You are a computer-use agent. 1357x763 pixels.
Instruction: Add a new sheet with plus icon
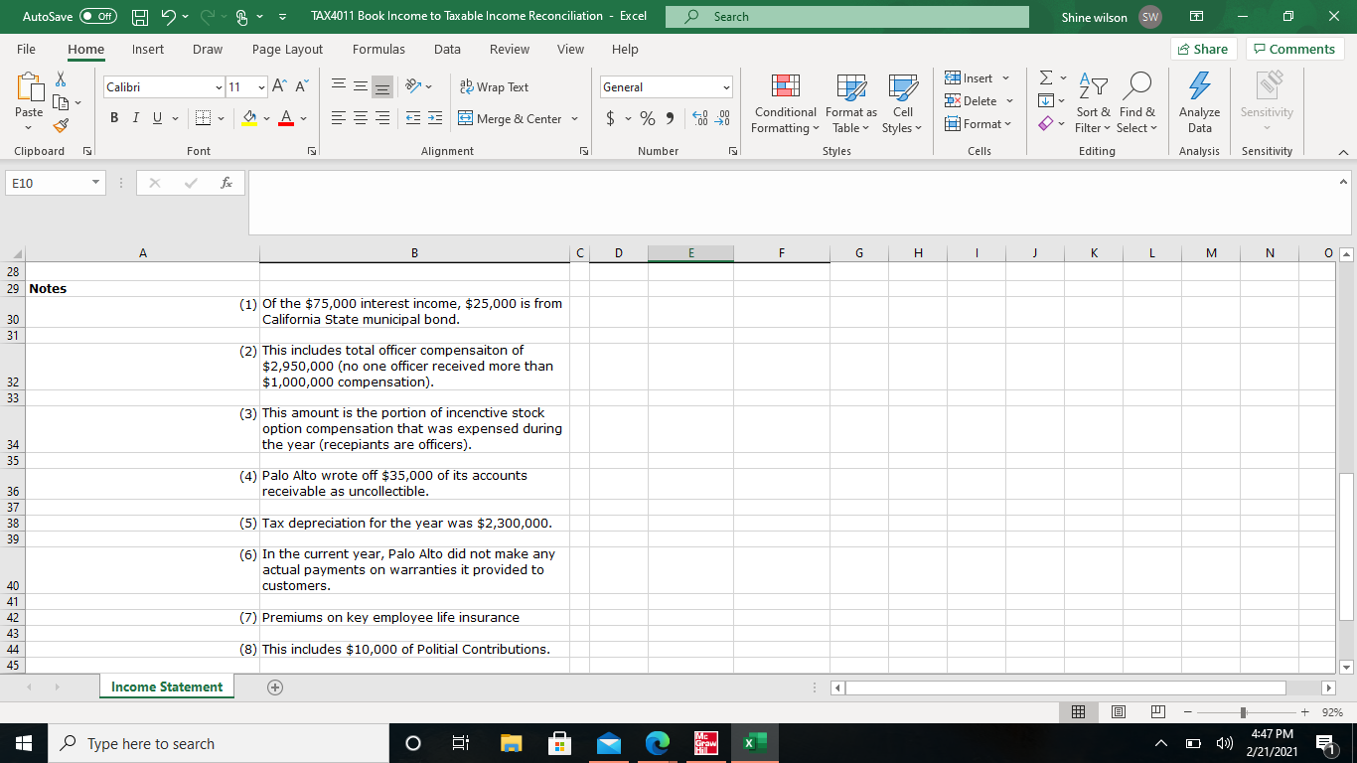pos(275,687)
